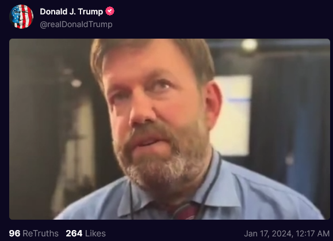Screen dimensions: 333x241
Task: Click the number 96 beside ReTruths
Action: click(14, 234)
